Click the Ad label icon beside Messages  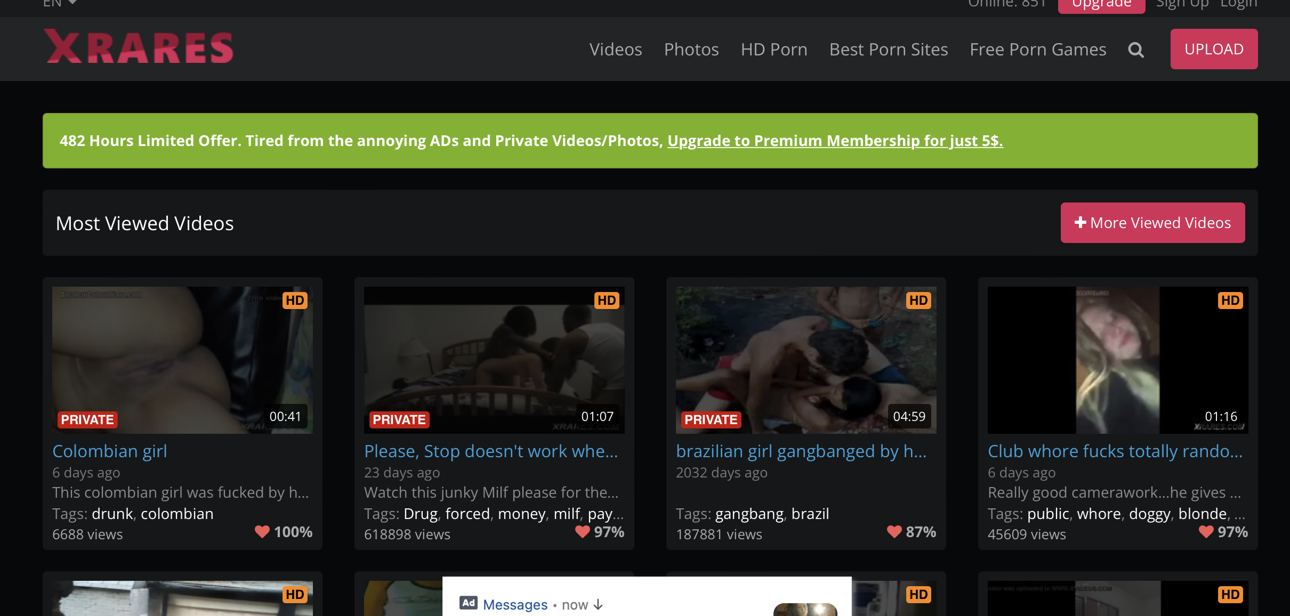469,603
